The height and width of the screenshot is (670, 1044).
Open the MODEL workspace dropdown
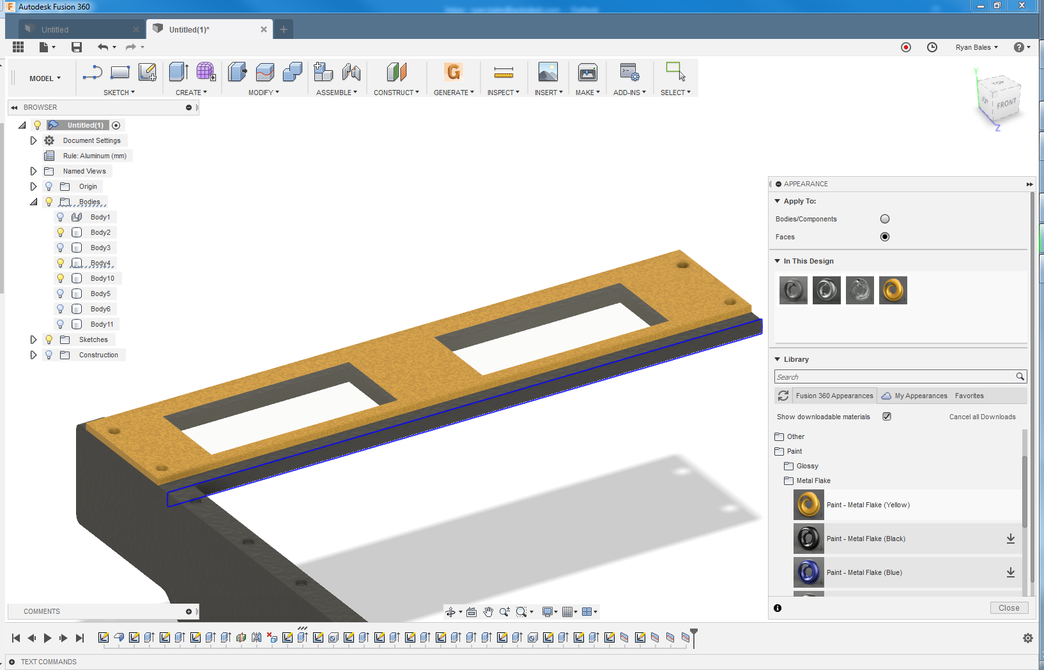(x=45, y=78)
